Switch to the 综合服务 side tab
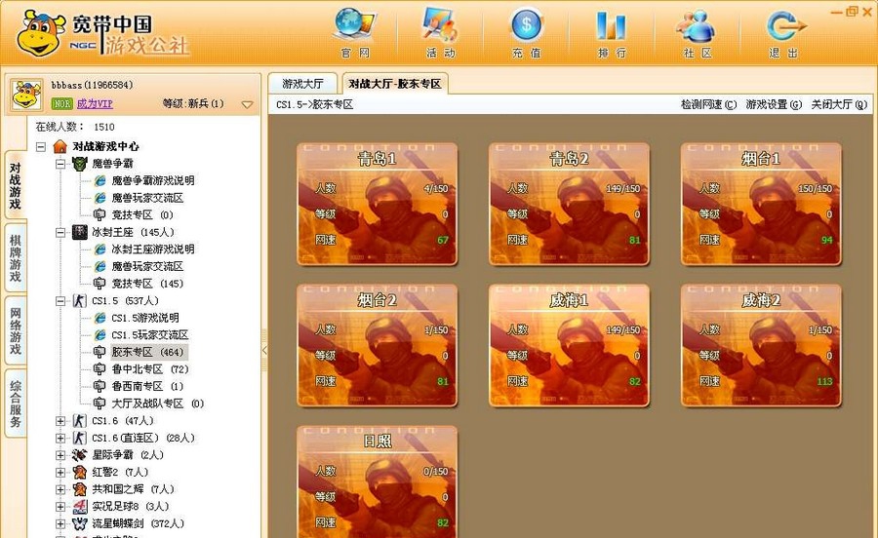The width and height of the screenshot is (878, 538). tap(15, 403)
